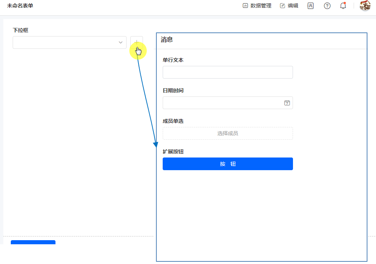
Task: Click the 编辑 pencil icon
Action: coord(283,6)
